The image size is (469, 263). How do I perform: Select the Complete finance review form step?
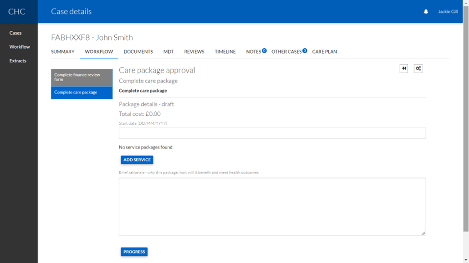point(81,77)
